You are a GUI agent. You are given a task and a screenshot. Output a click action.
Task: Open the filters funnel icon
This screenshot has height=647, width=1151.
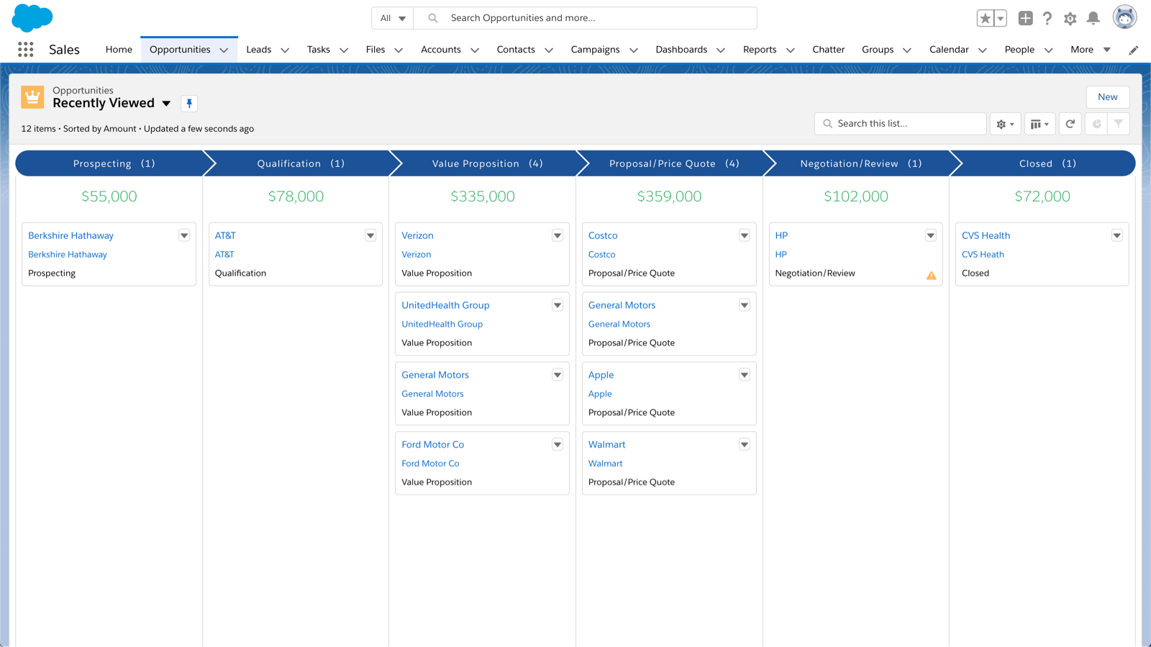(1118, 124)
